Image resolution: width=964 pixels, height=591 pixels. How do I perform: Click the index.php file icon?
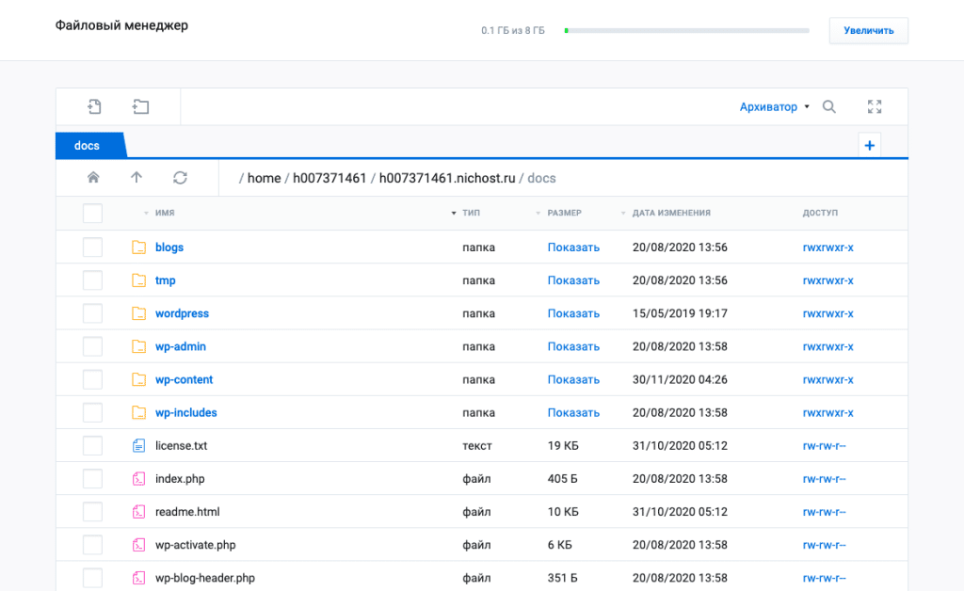(x=139, y=479)
